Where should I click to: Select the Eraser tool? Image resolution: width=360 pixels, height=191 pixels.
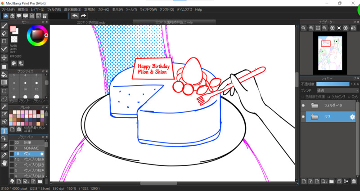(x=4, y=34)
